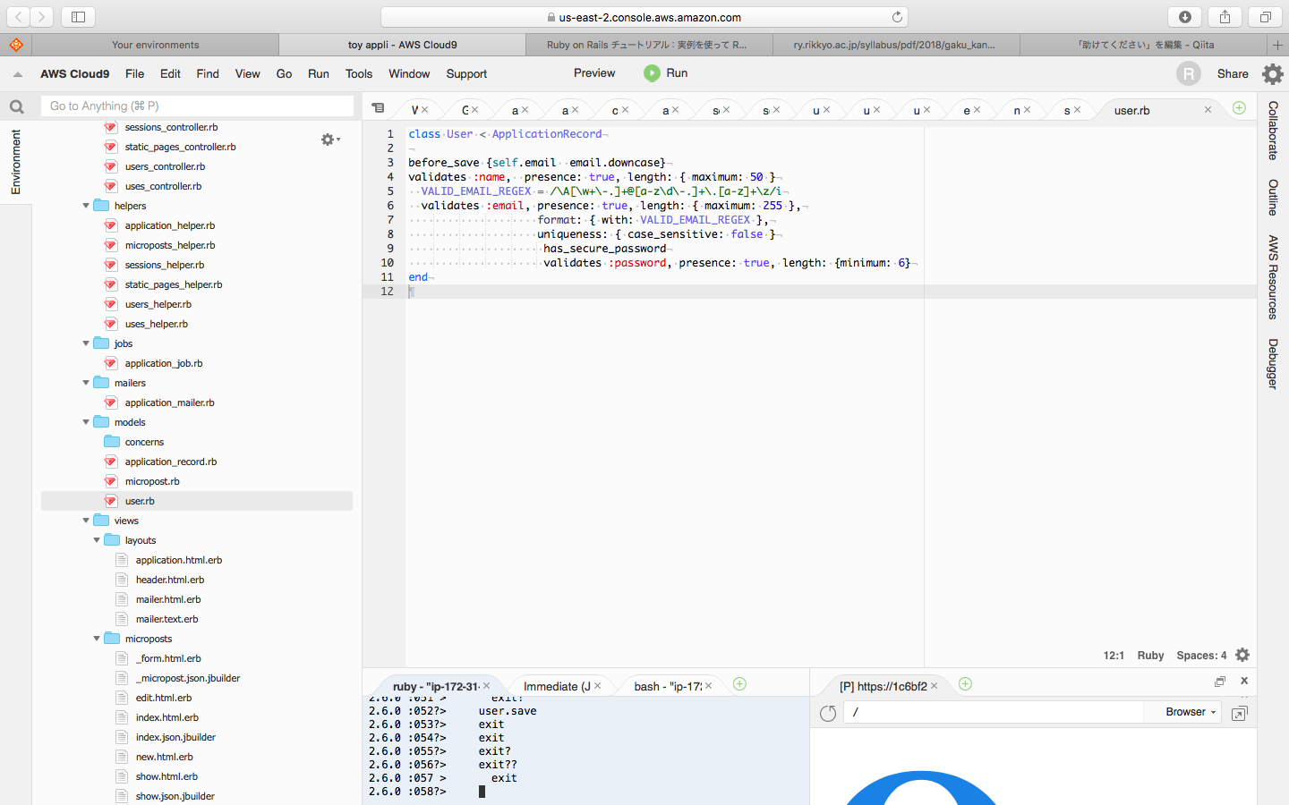The image size is (1289, 805).
Task: Open the Browser dropdown in preview
Action: pos(1190,712)
